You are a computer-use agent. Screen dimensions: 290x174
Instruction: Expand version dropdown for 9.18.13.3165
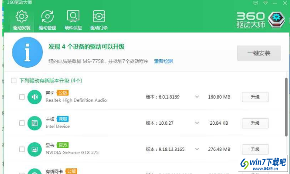(x=197, y=149)
